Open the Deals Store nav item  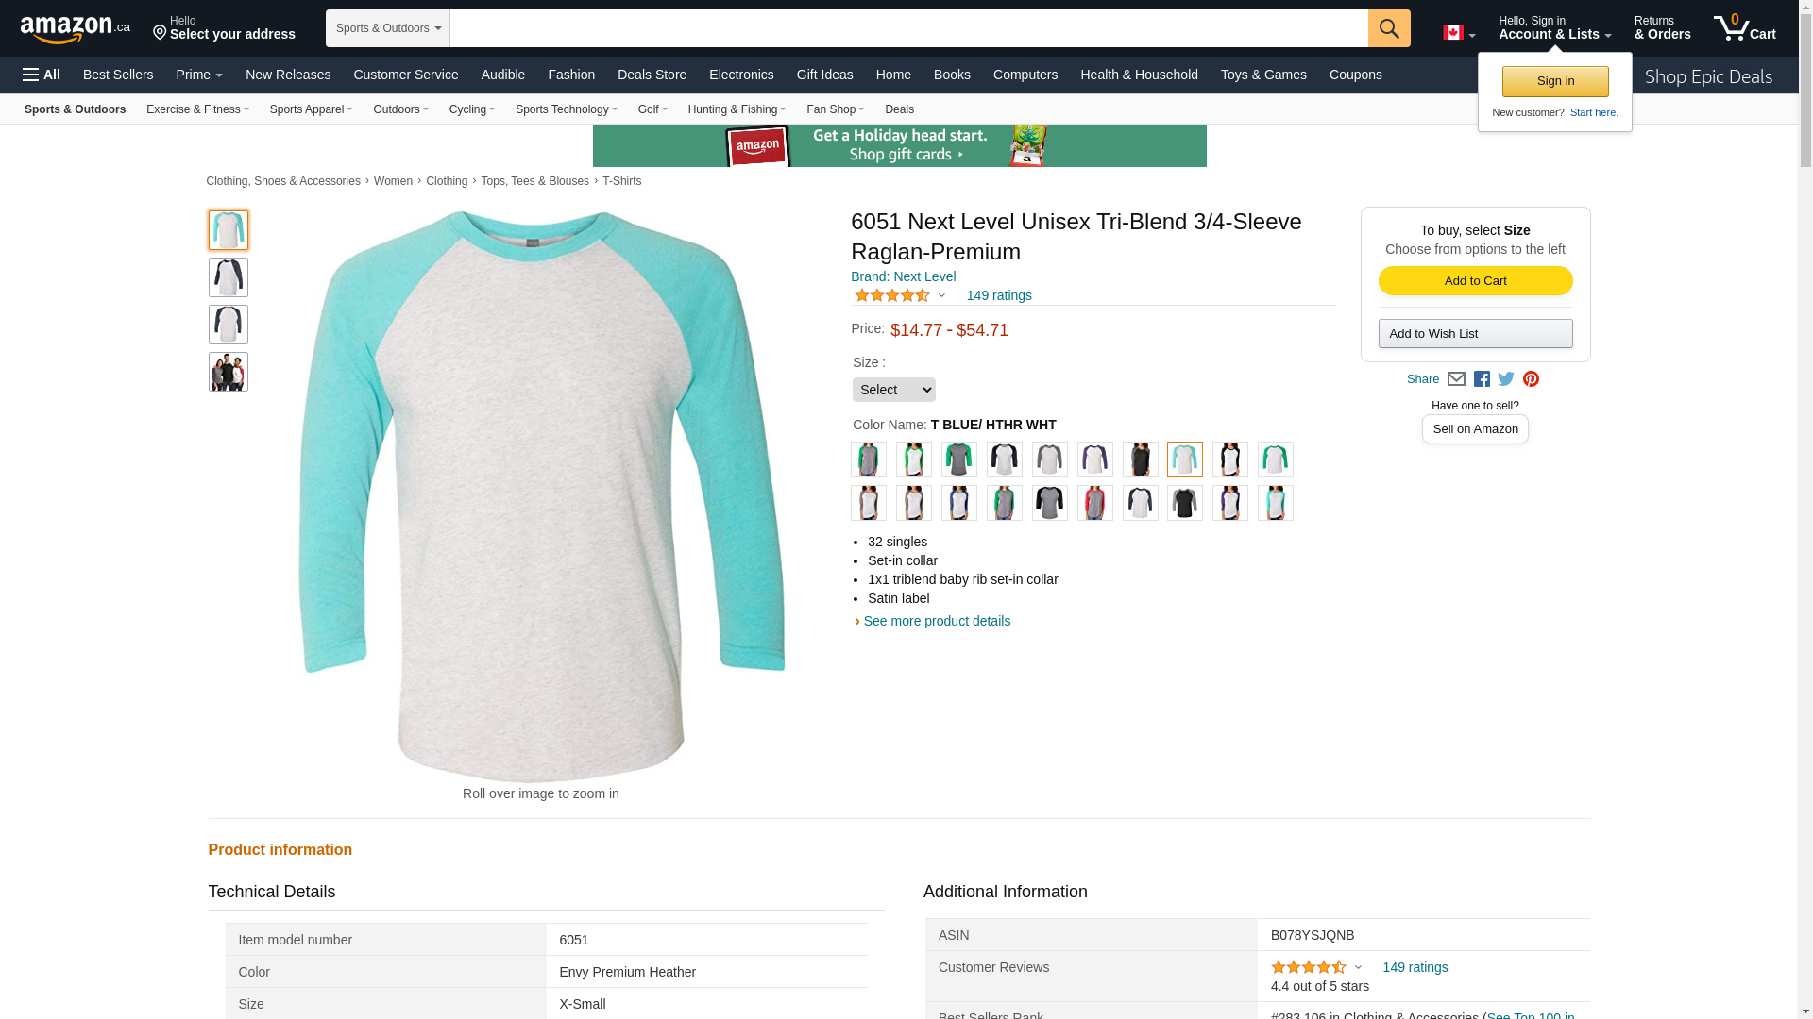pos(652,75)
